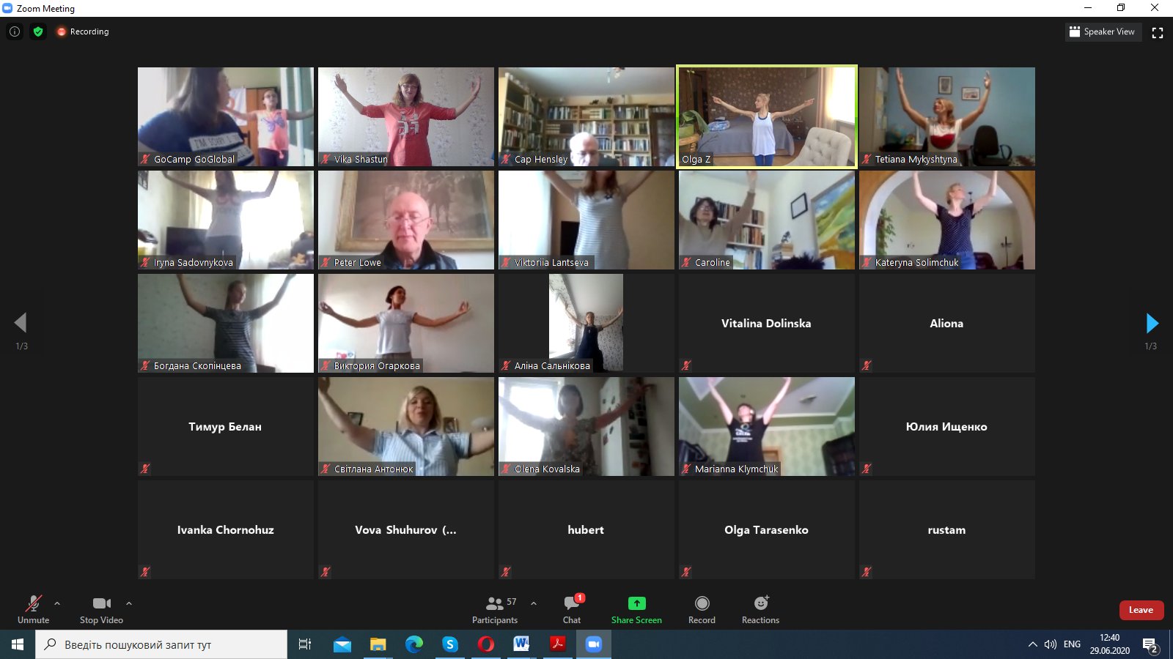Open the Reactions menu
Viewport: 1173px width, 659px height.
click(x=760, y=609)
